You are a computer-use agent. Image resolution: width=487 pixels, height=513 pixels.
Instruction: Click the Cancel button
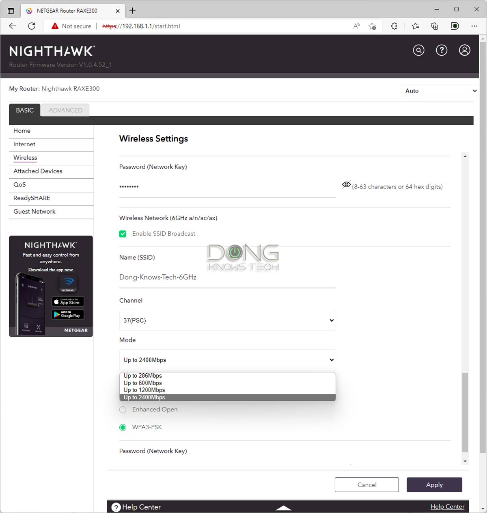pyautogui.click(x=367, y=485)
